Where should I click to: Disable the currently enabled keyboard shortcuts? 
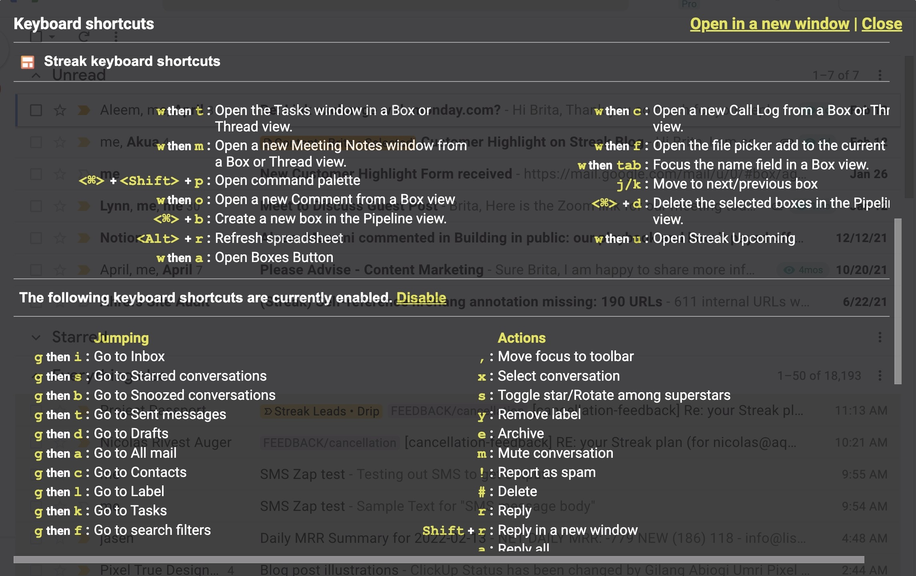pyautogui.click(x=421, y=298)
